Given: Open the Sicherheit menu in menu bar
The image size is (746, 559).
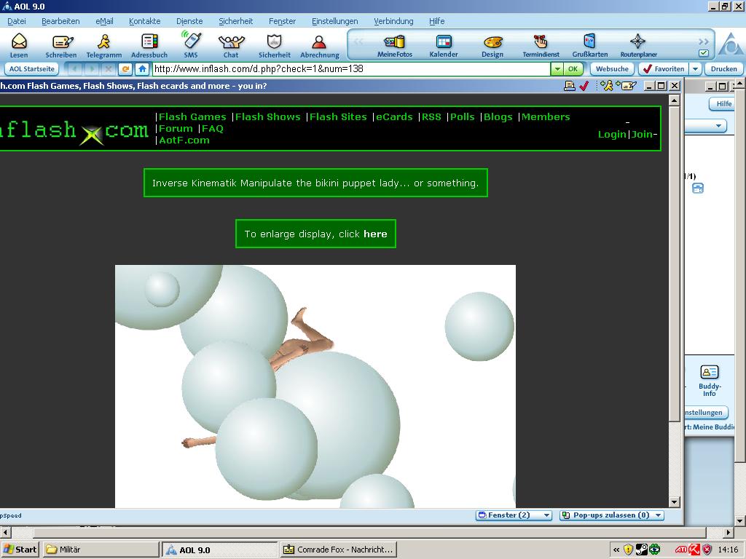Looking at the screenshot, I should coord(235,21).
